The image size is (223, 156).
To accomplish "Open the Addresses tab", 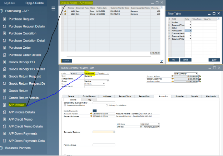I will [107, 96].
